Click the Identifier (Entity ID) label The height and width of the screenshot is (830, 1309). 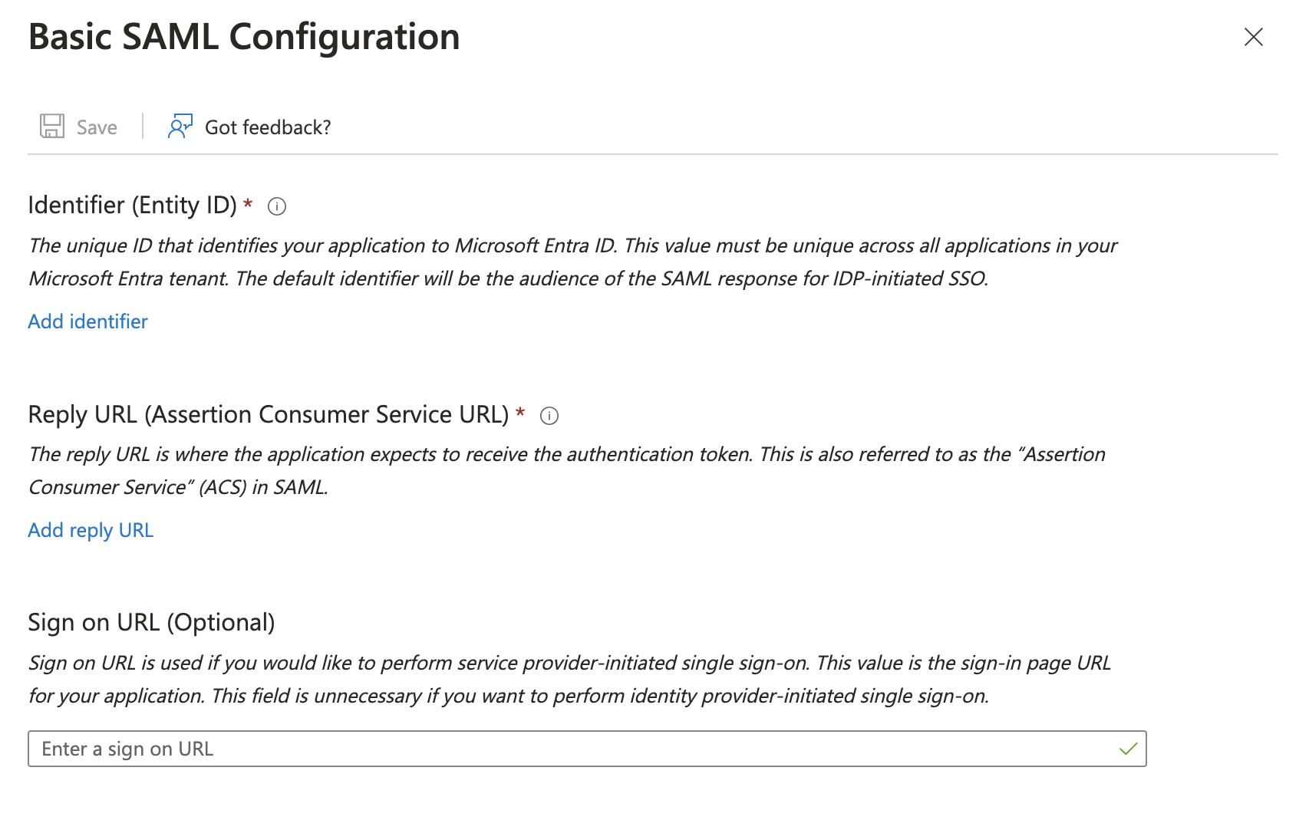[130, 205]
